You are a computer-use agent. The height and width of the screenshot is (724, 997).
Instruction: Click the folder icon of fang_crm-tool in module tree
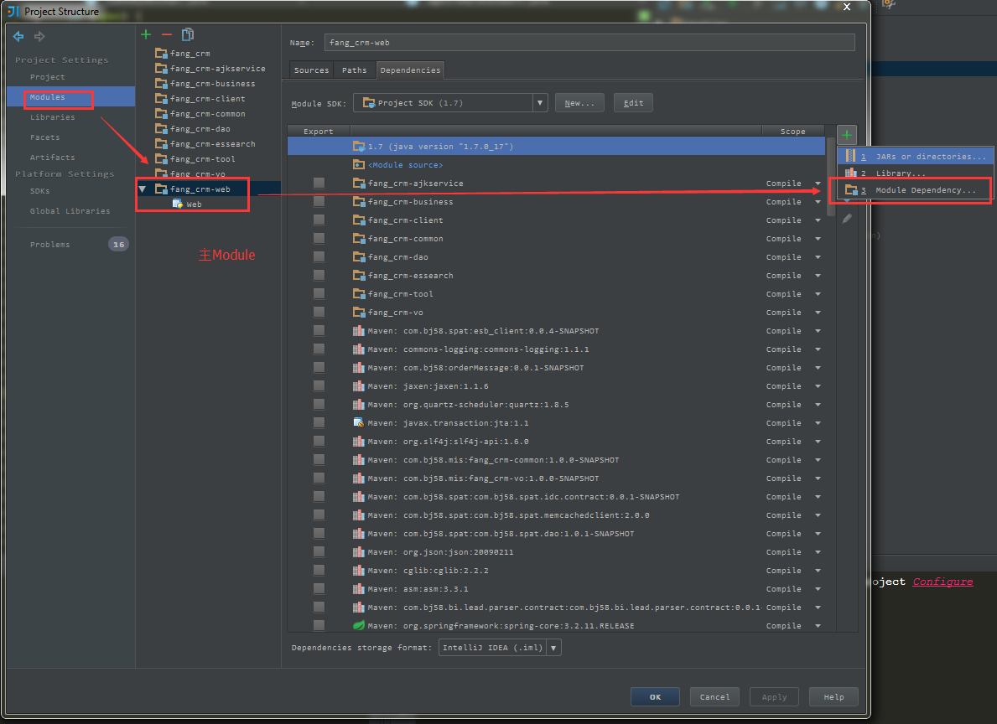[x=161, y=159]
